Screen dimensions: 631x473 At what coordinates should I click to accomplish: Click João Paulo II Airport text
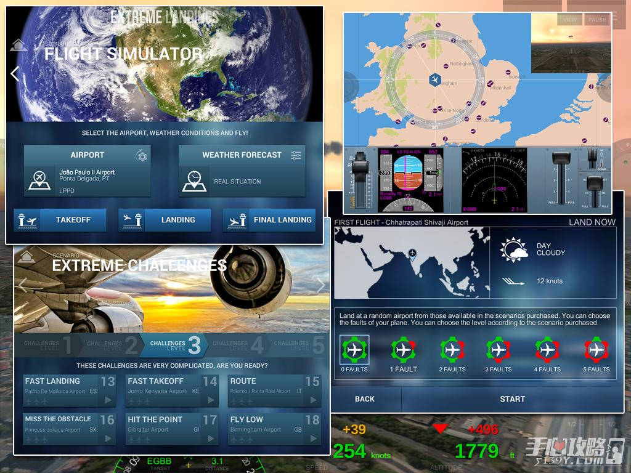click(x=87, y=172)
